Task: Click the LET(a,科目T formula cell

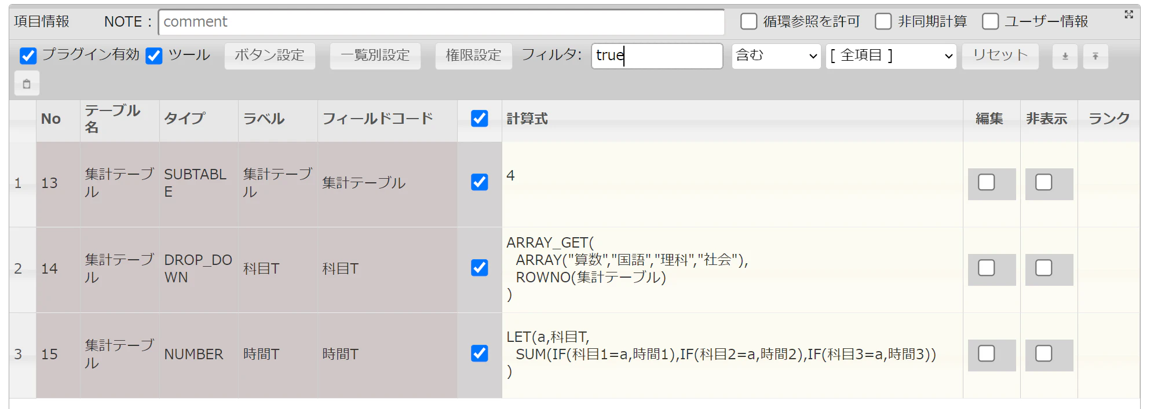Action: [732, 356]
